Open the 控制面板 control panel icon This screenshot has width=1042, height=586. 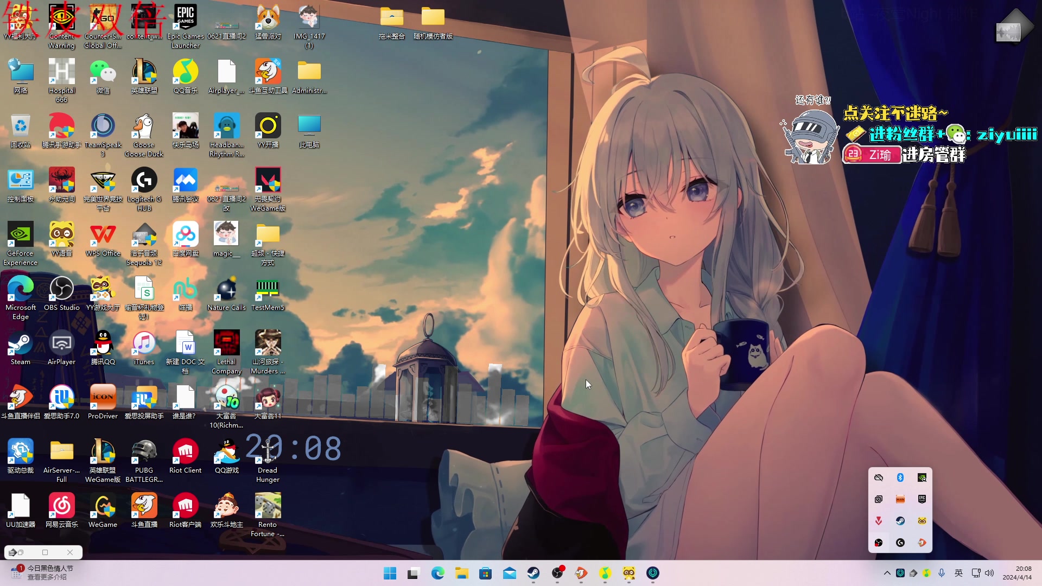pos(21,184)
